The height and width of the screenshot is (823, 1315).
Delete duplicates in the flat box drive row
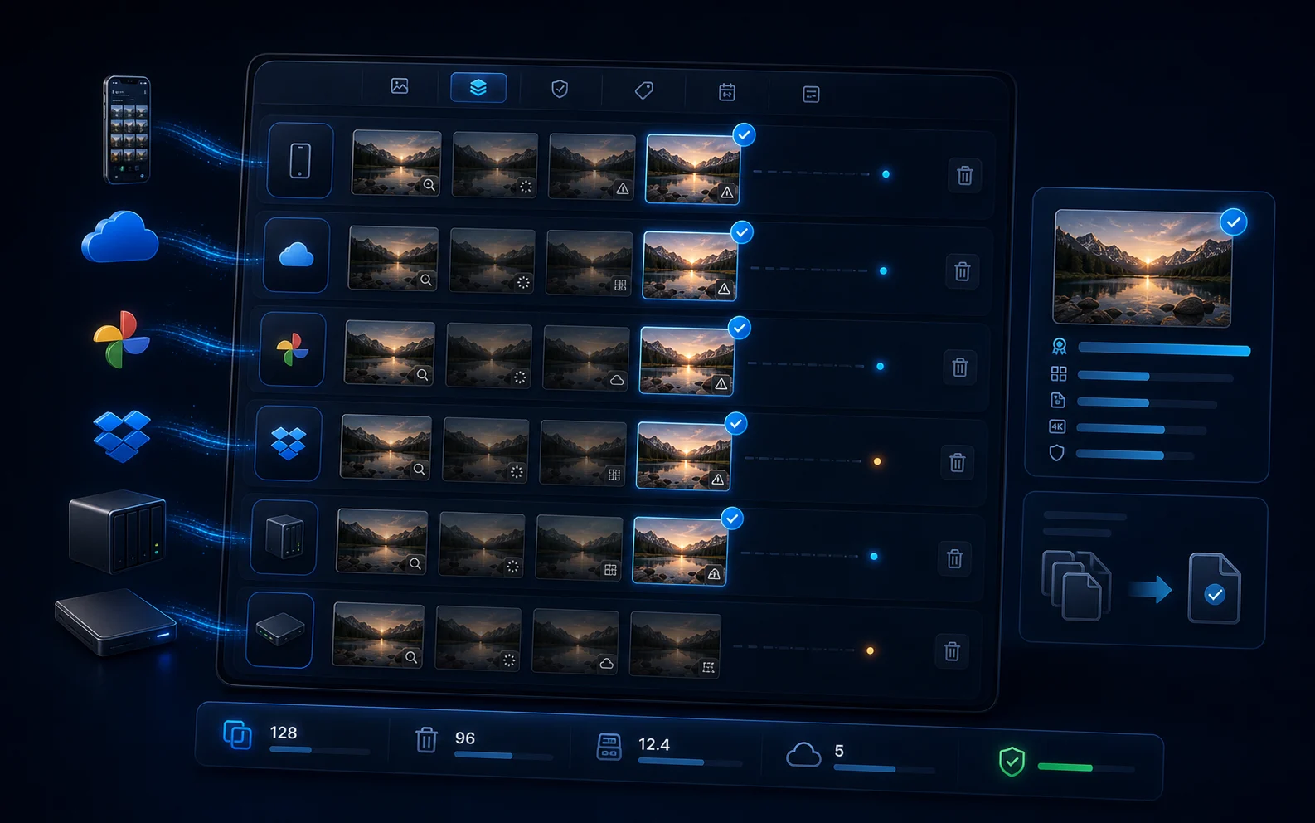(953, 651)
